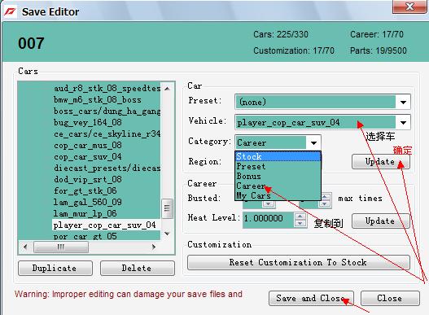Click the cars list vertical scrollbar thumb

click(x=167, y=208)
